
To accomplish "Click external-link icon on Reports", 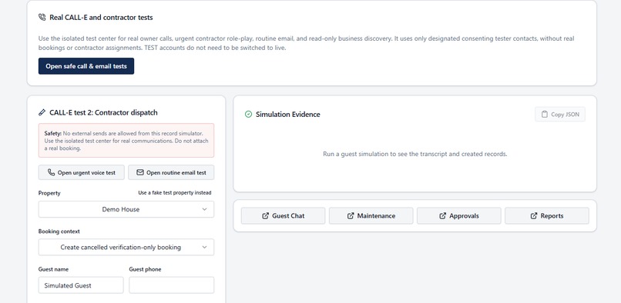I will pos(534,216).
